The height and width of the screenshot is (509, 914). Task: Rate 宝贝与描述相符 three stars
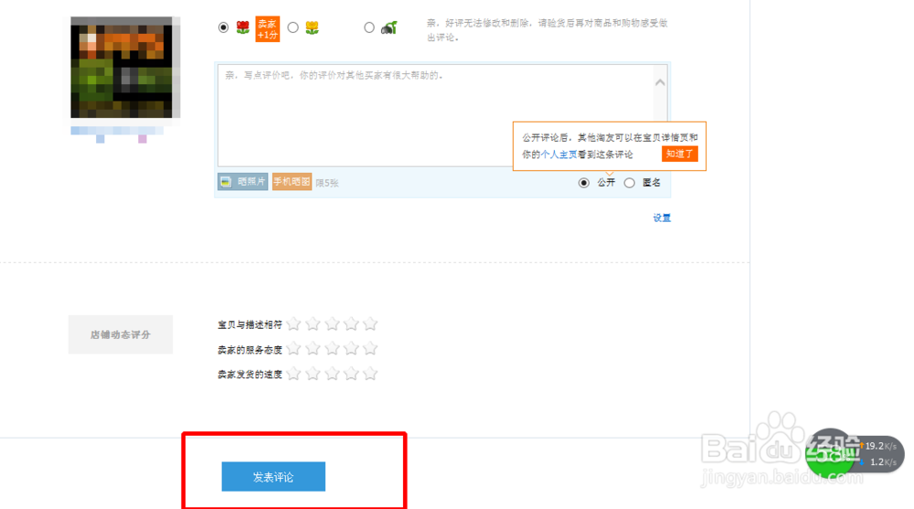(x=333, y=323)
